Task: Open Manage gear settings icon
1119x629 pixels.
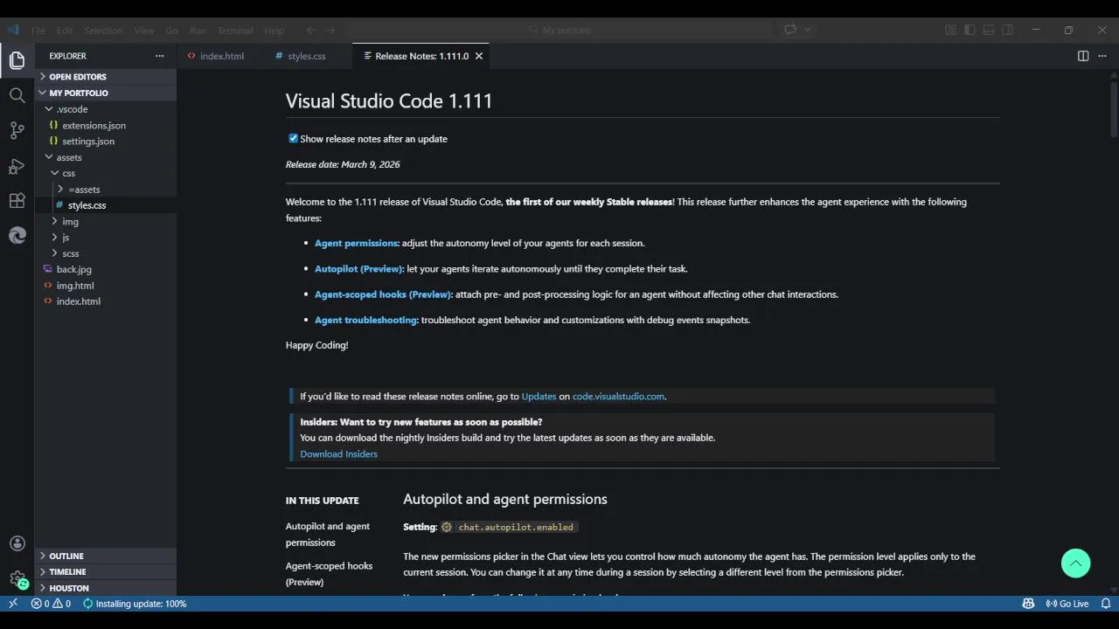Action: [17, 578]
